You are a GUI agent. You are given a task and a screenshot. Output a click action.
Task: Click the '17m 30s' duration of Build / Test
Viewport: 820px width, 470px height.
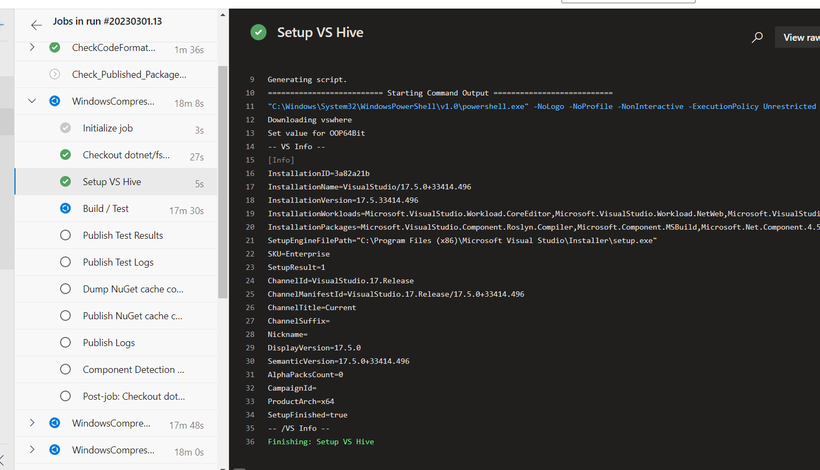pos(187,211)
